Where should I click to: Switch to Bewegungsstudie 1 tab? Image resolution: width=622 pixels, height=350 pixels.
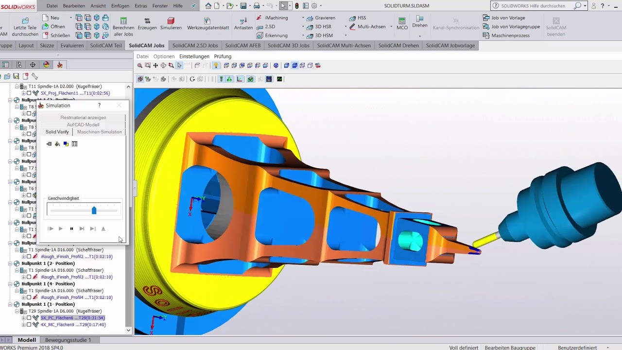click(x=68, y=340)
